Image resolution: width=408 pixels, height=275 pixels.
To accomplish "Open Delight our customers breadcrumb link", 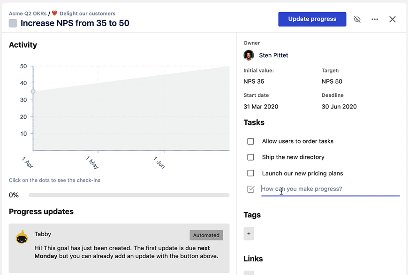I will (87, 14).
